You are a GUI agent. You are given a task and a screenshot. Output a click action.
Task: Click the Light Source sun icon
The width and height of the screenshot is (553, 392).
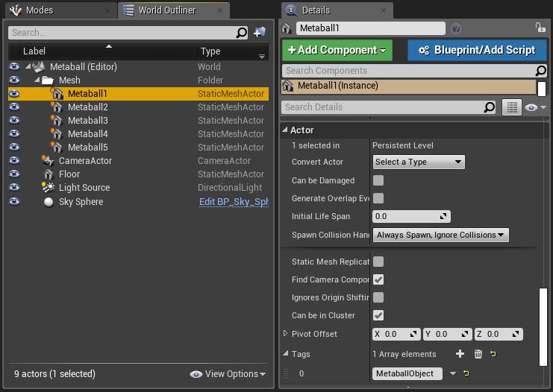pyautogui.click(x=48, y=187)
